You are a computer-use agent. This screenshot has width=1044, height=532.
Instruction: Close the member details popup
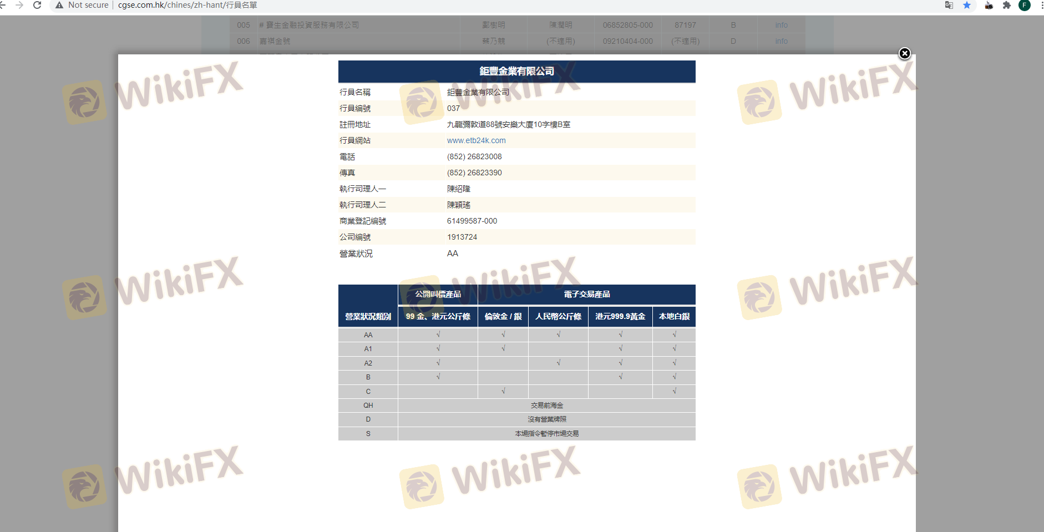(x=904, y=53)
